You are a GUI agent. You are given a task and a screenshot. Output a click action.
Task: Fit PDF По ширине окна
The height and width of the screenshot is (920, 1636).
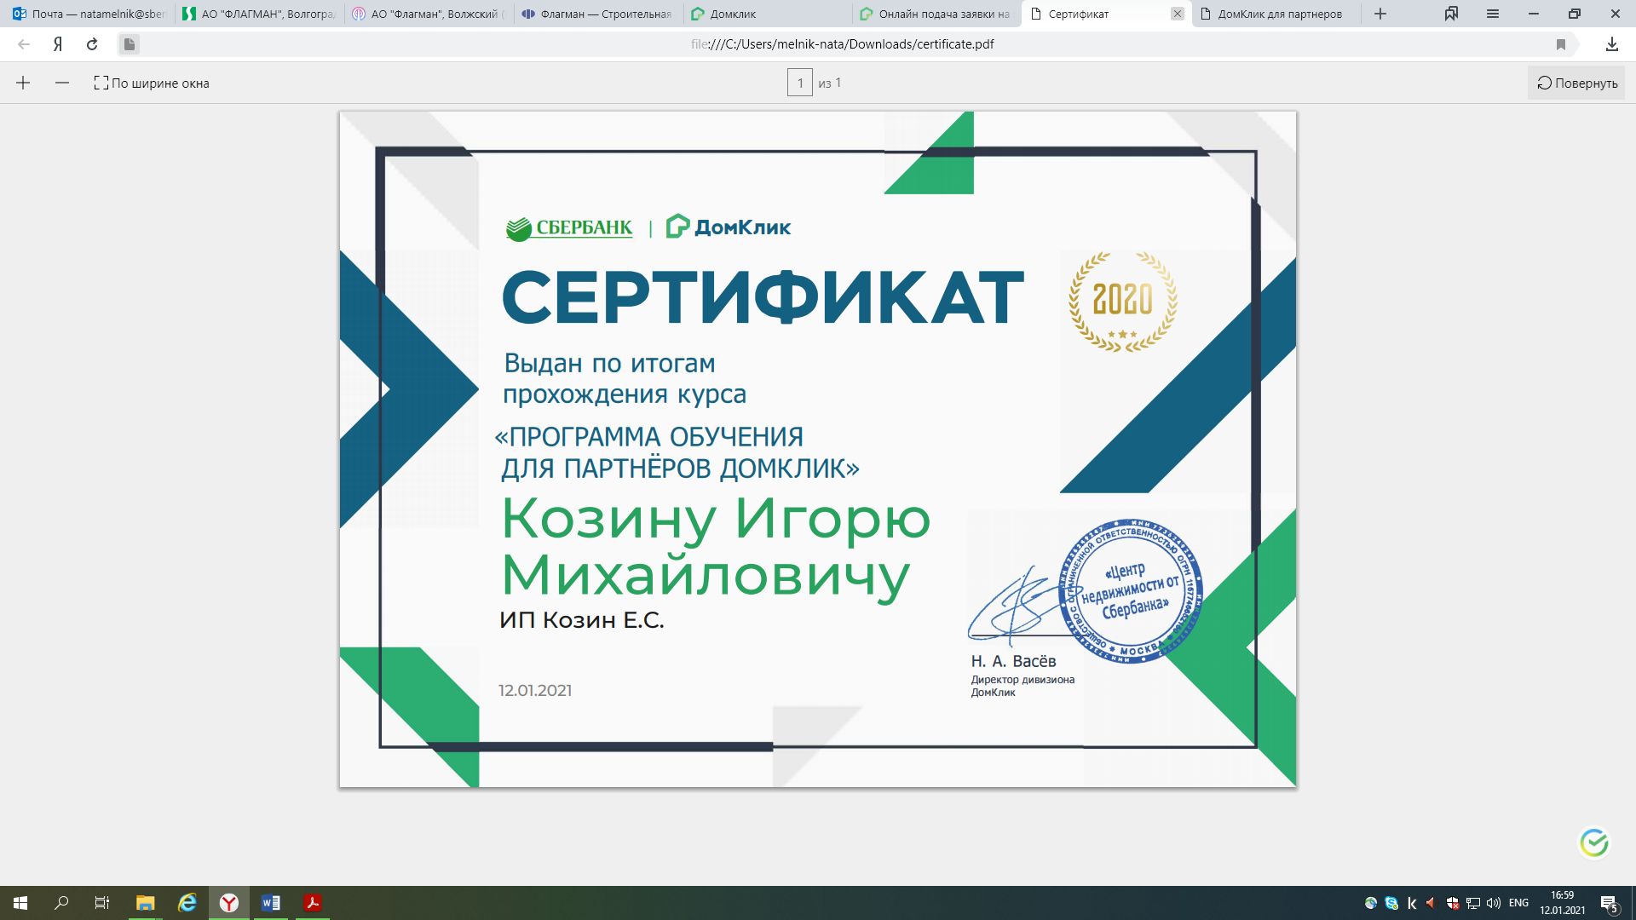point(152,83)
